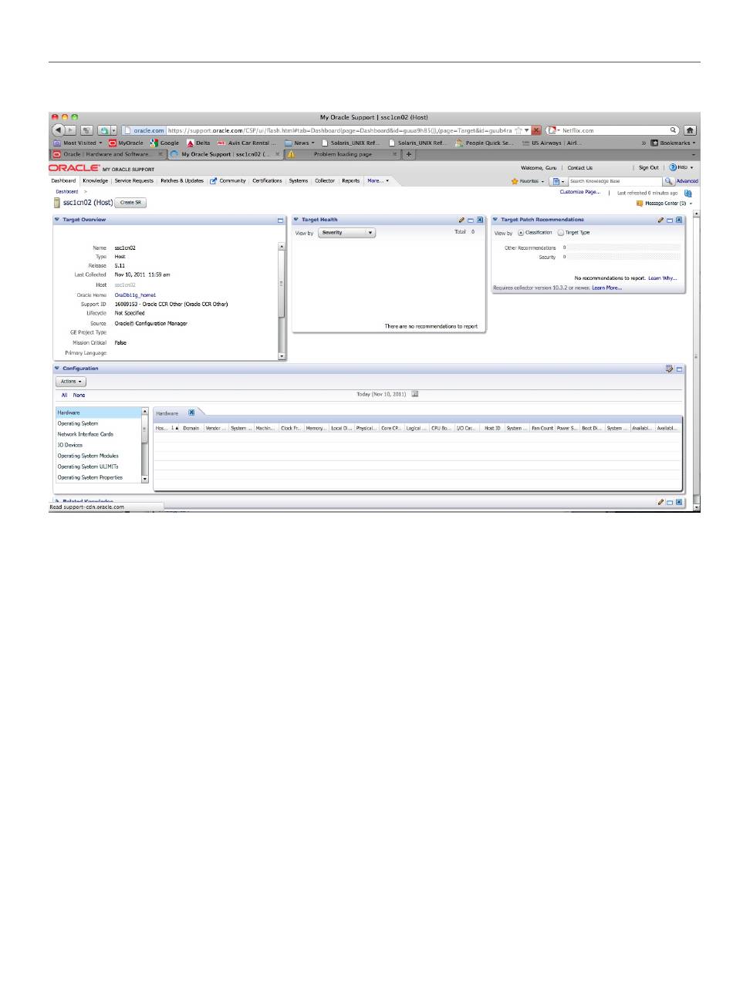Stop loading with the red X button
This screenshot has width=733, height=990.
(536, 130)
